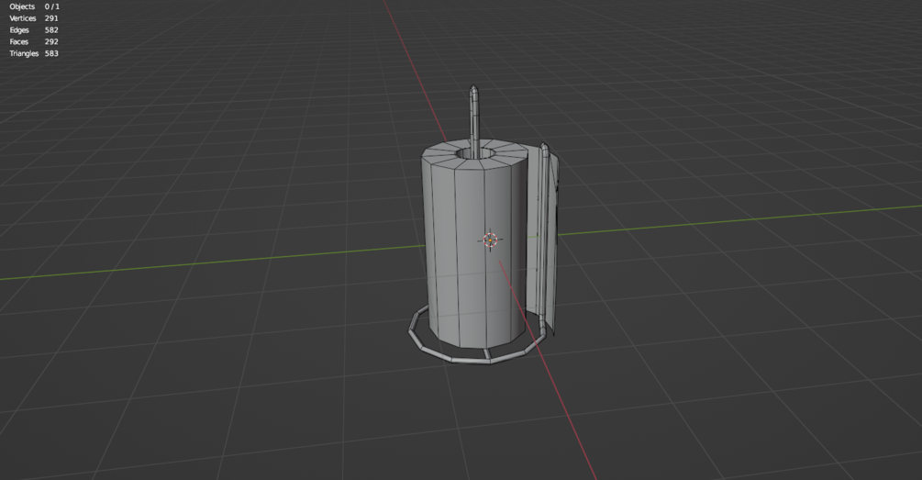Image resolution: width=922 pixels, height=480 pixels.
Task: Click the Vertices 291 statistic
Action: tap(34, 18)
